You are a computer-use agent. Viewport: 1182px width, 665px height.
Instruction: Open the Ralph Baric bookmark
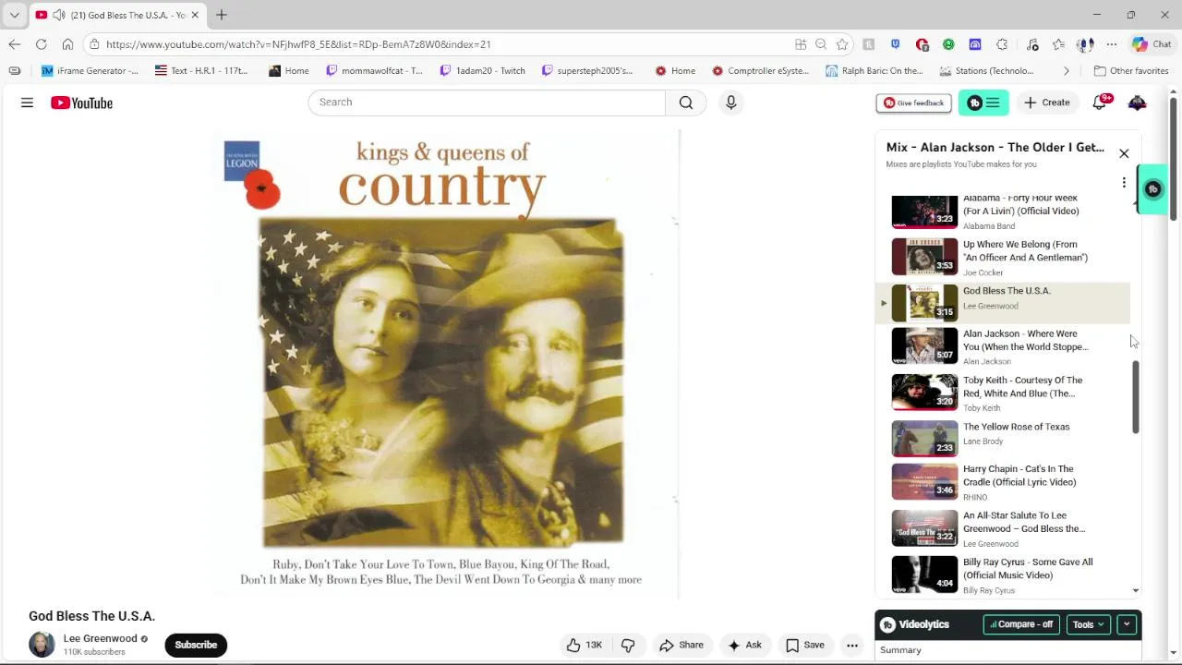pyautogui.click(x=874, y=71)
